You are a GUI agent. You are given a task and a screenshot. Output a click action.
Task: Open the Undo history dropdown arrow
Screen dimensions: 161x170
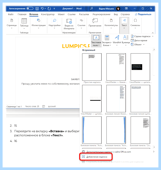(45, 9)
